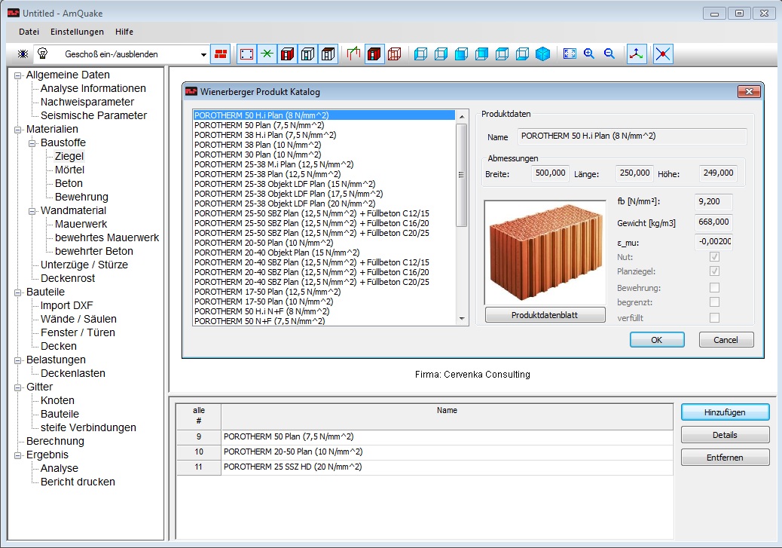
Task: Click the red block icon beside the red wireframe cube
Action: [x=374, y=54]
